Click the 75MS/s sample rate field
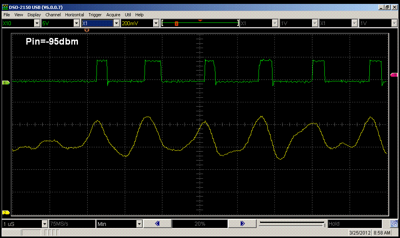This screenshot has width=400, height=238. tap(72, 224)
